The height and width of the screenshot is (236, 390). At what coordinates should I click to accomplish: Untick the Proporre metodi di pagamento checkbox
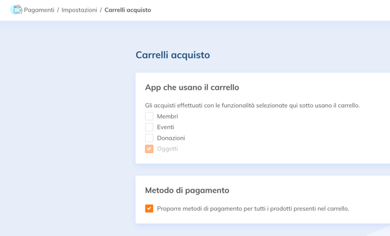coord(149,209)
